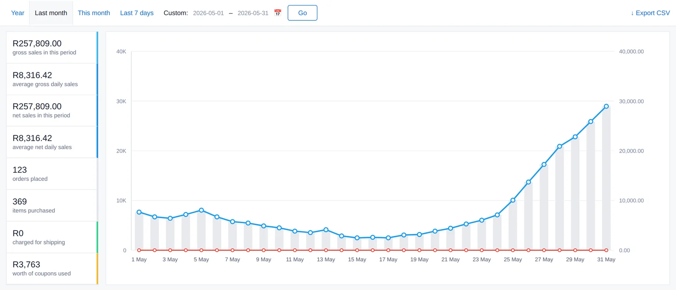Viewport: 676px width, 290px height.
Task: Click the 10,000.00 right axis label
Action: coord(631,201)
